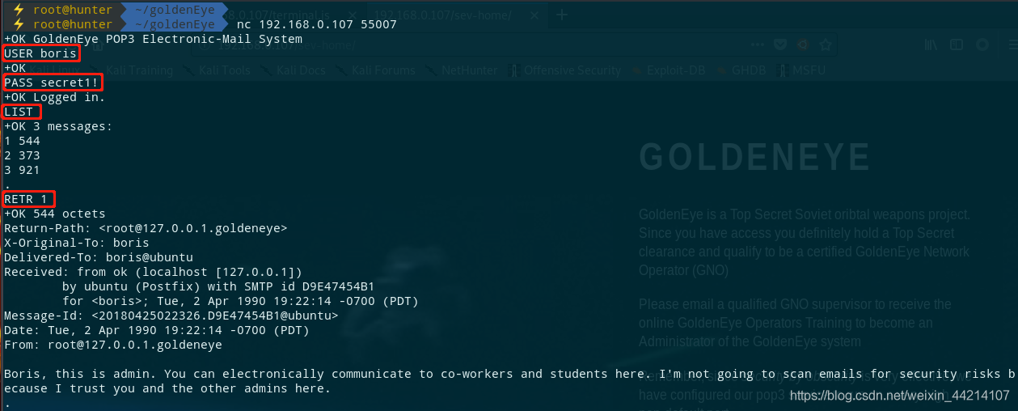Open Kali Docs bookmark
The height and width of the screenshot is (411, 1018).
[x=294, y=70]
